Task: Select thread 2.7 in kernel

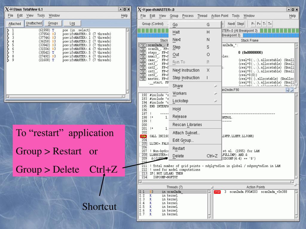Action: [x=173, y=214]
